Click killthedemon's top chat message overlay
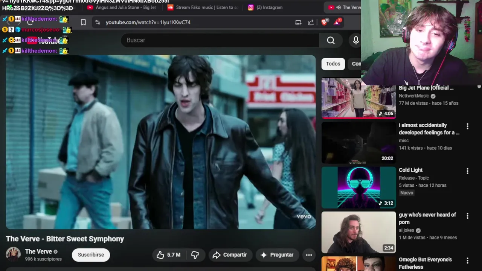Image resolution: width=482 pixels, height=271 pixels. (36, 19)
